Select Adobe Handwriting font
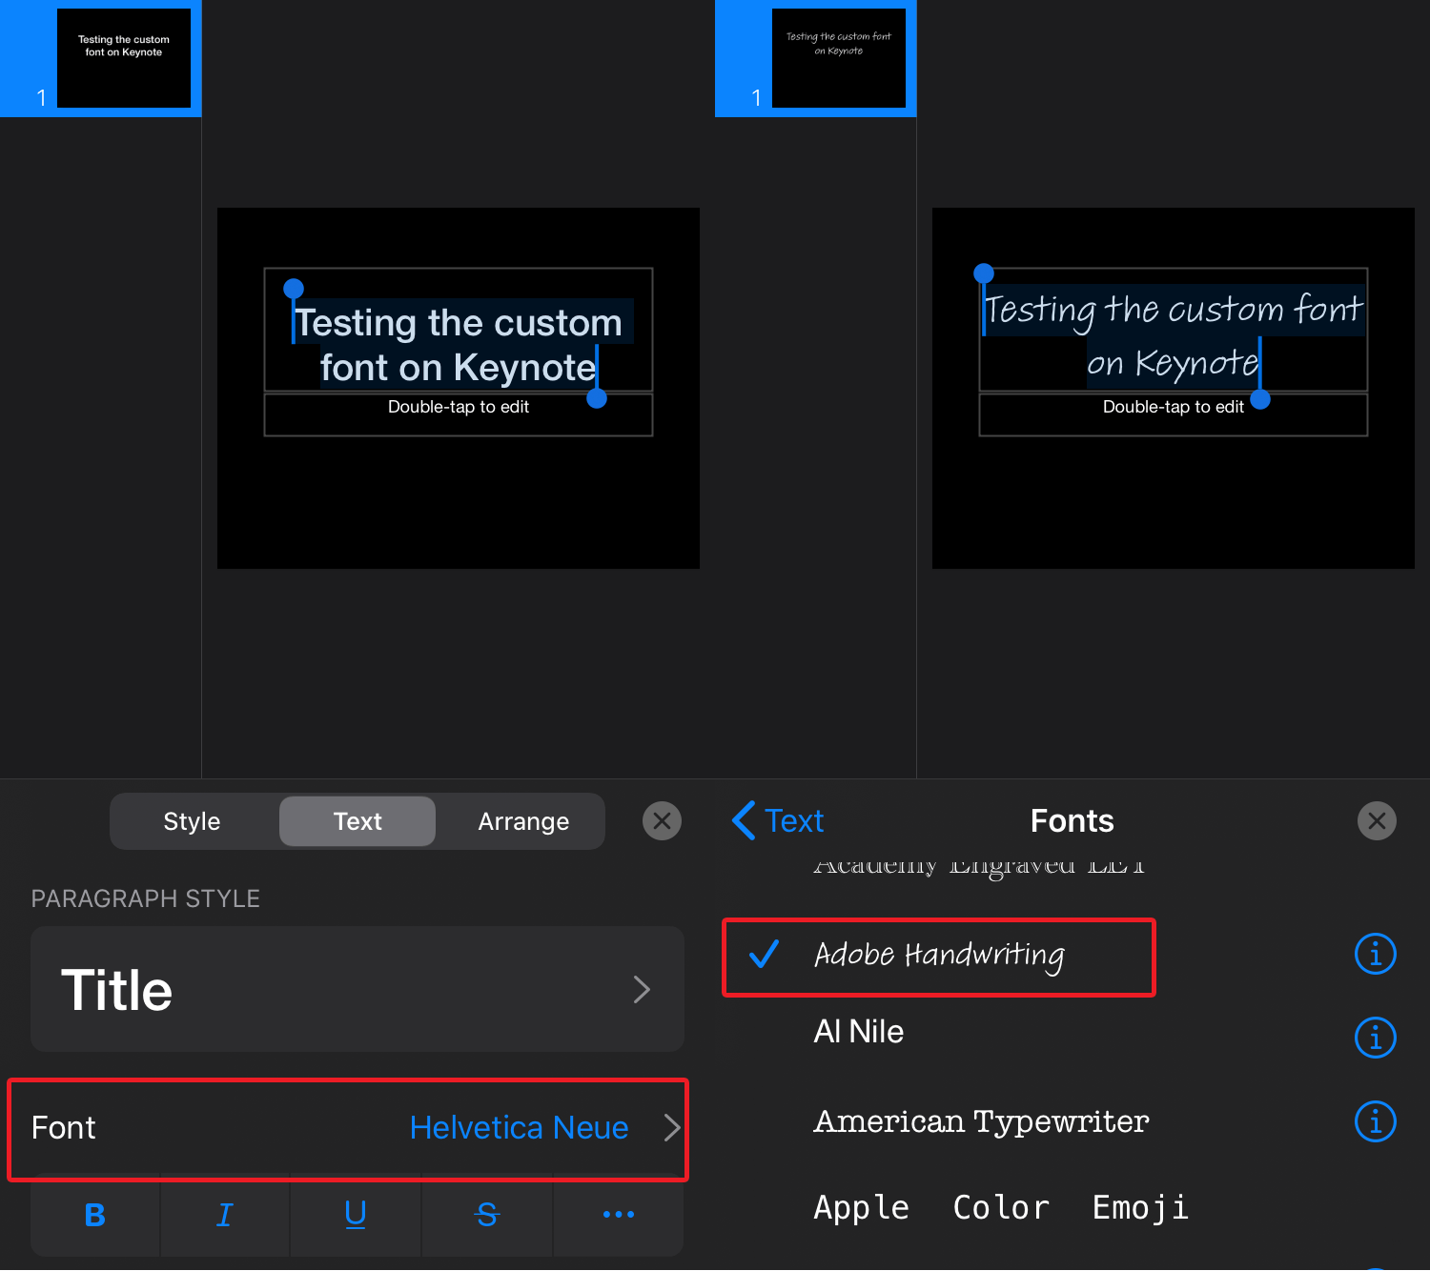 click(939, 956)
